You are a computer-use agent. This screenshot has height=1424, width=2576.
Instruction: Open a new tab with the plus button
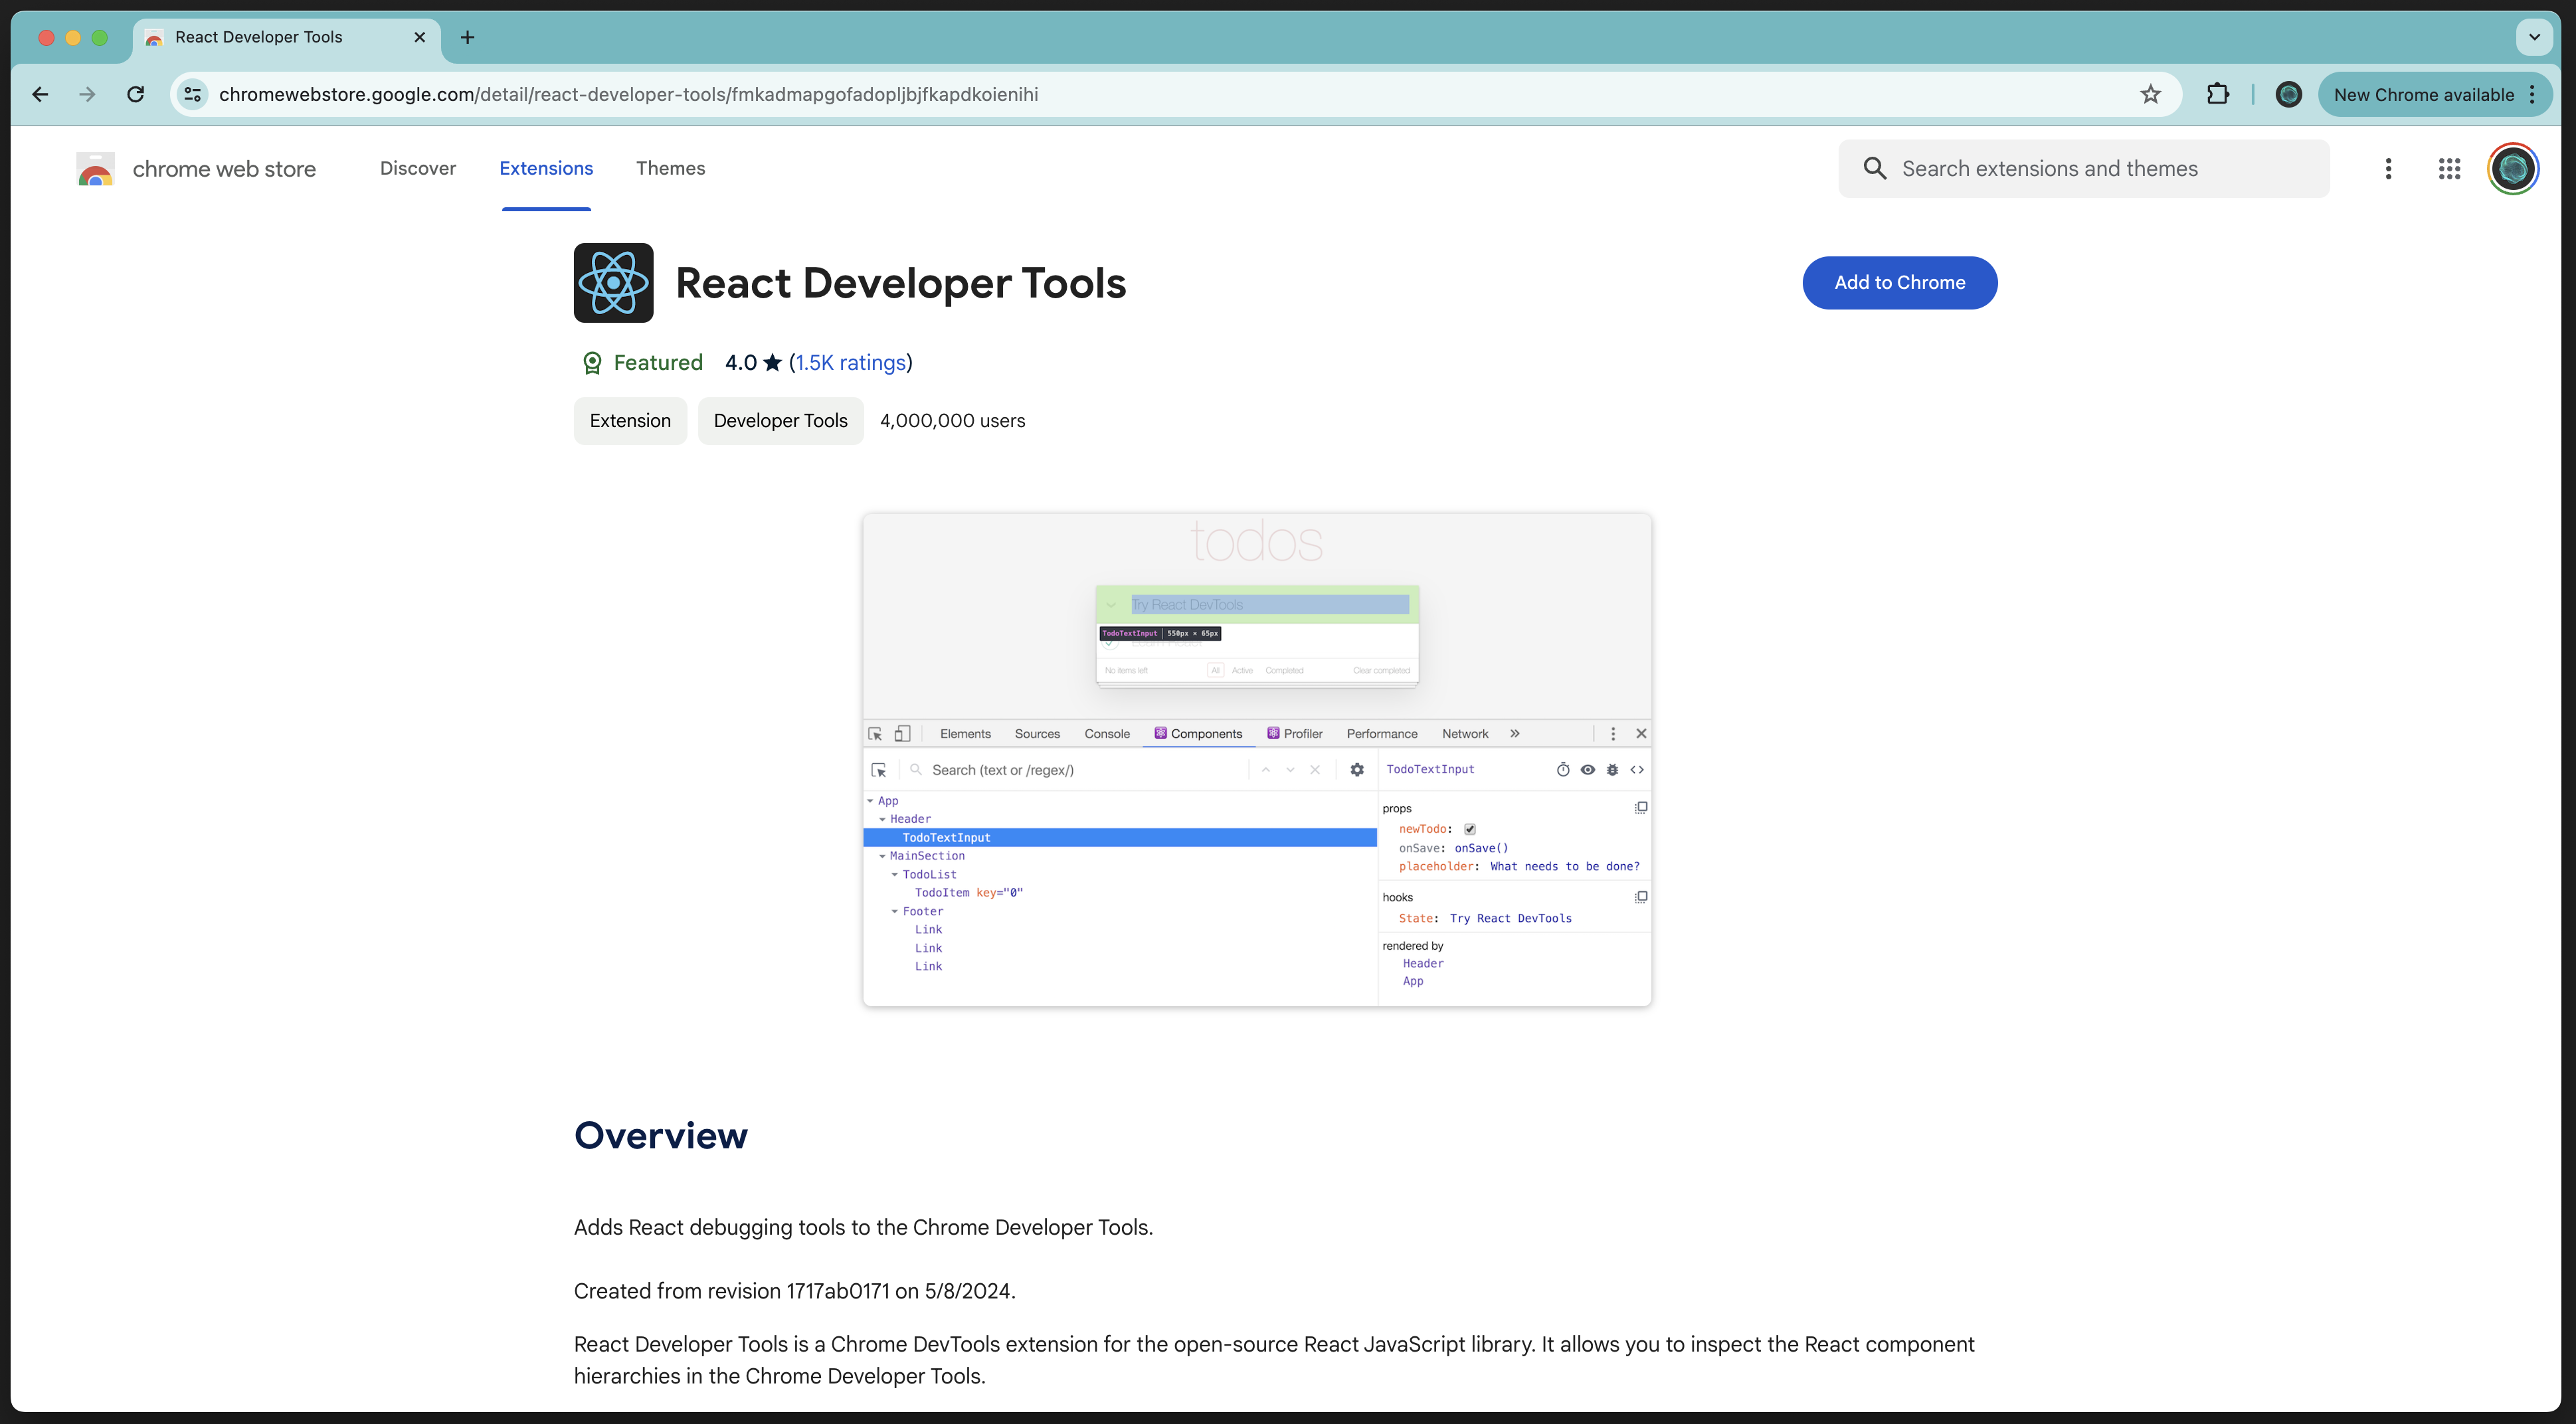(467, 37)
